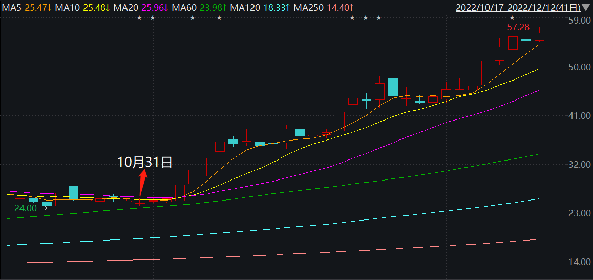
Task: Select the MA60 23.98 moving average label
Action: point(199,7)
